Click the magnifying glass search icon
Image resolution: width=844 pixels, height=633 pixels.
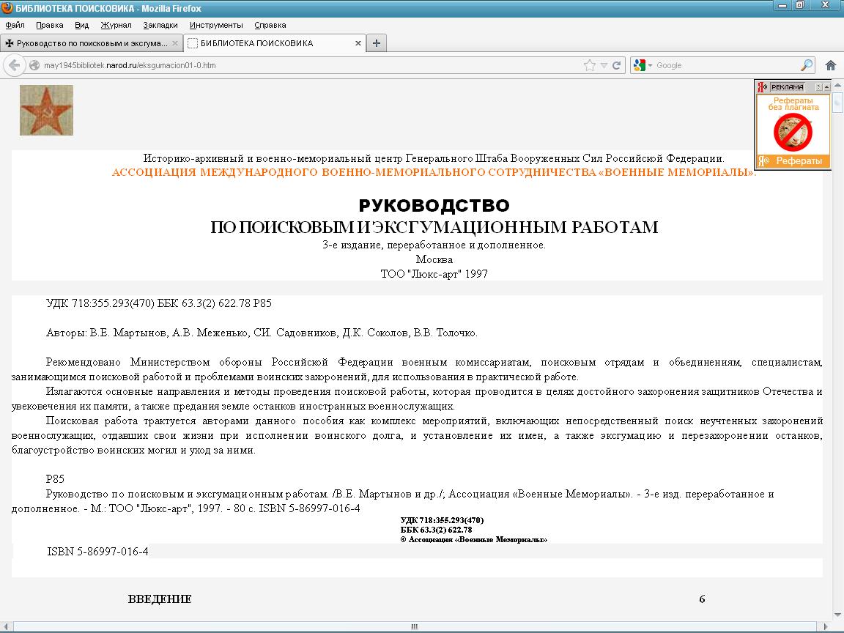tap(806, 65)
